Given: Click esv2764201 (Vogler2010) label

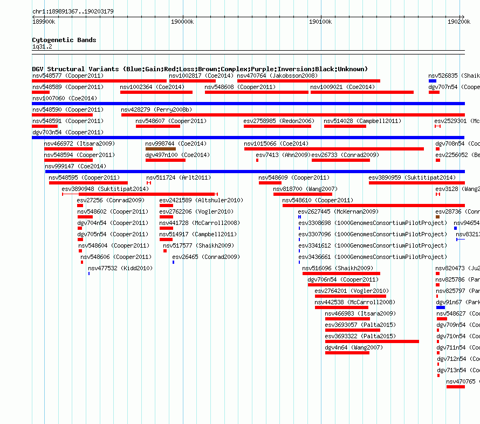Looking at the screenshot, I should tap(352, 291).
